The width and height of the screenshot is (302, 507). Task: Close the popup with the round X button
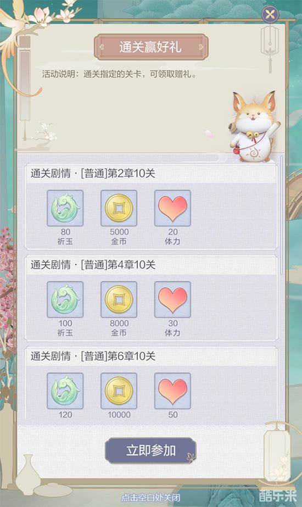tap(270, 14)
